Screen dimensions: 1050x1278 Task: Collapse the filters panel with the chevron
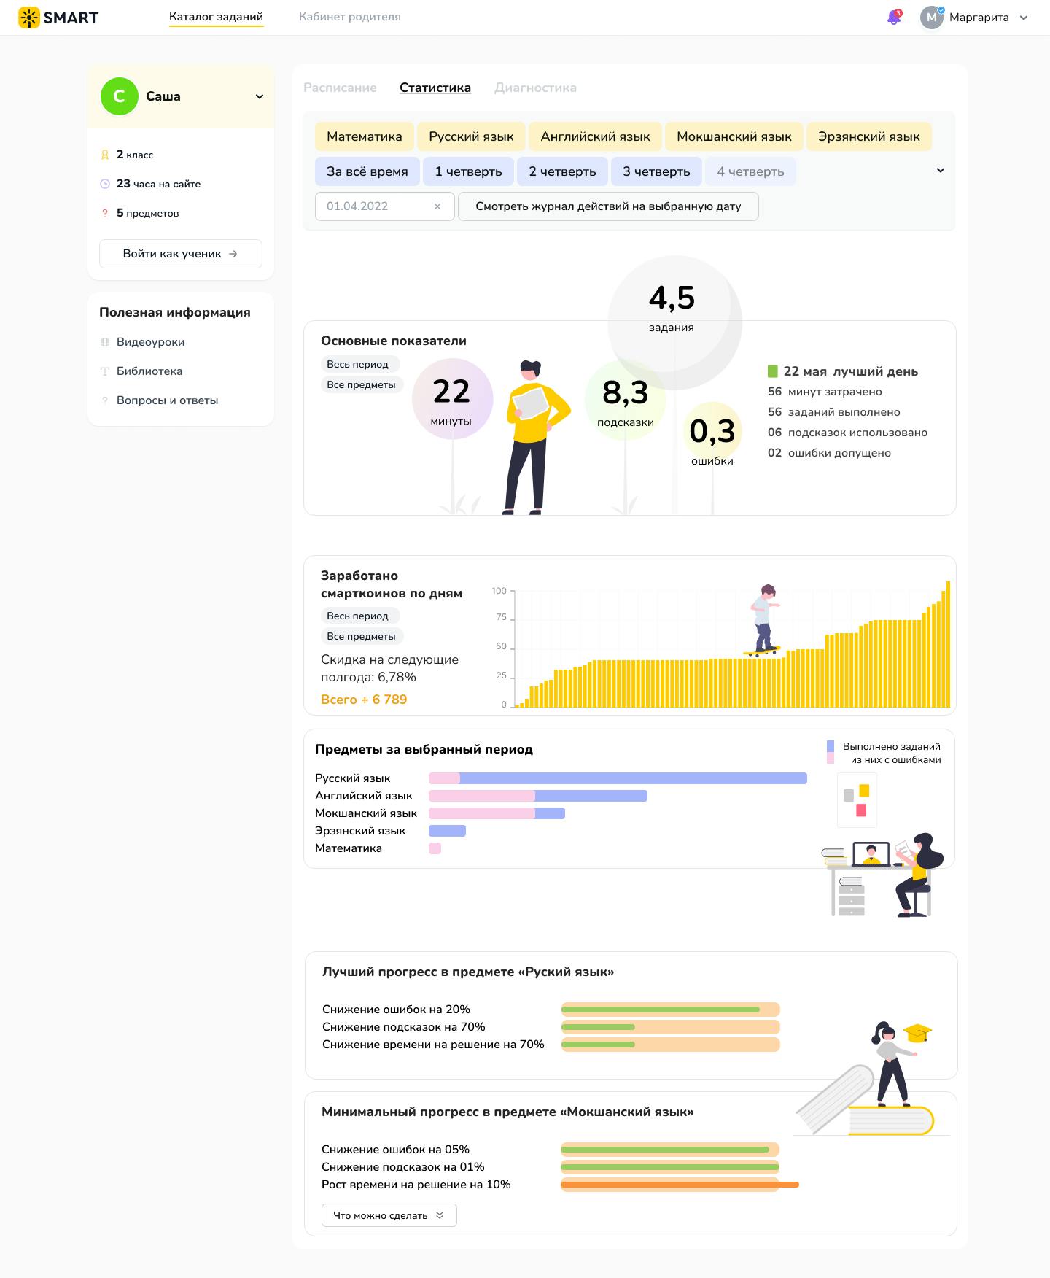click(x=941, y=171)
